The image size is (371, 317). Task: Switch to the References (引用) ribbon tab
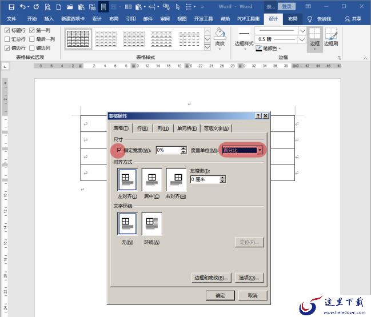(x=131, y=19)
